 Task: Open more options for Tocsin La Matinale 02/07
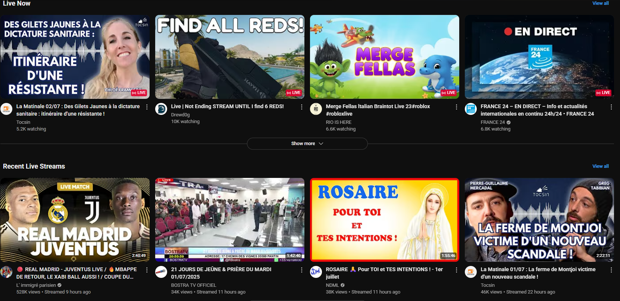(x=147, y=107)
